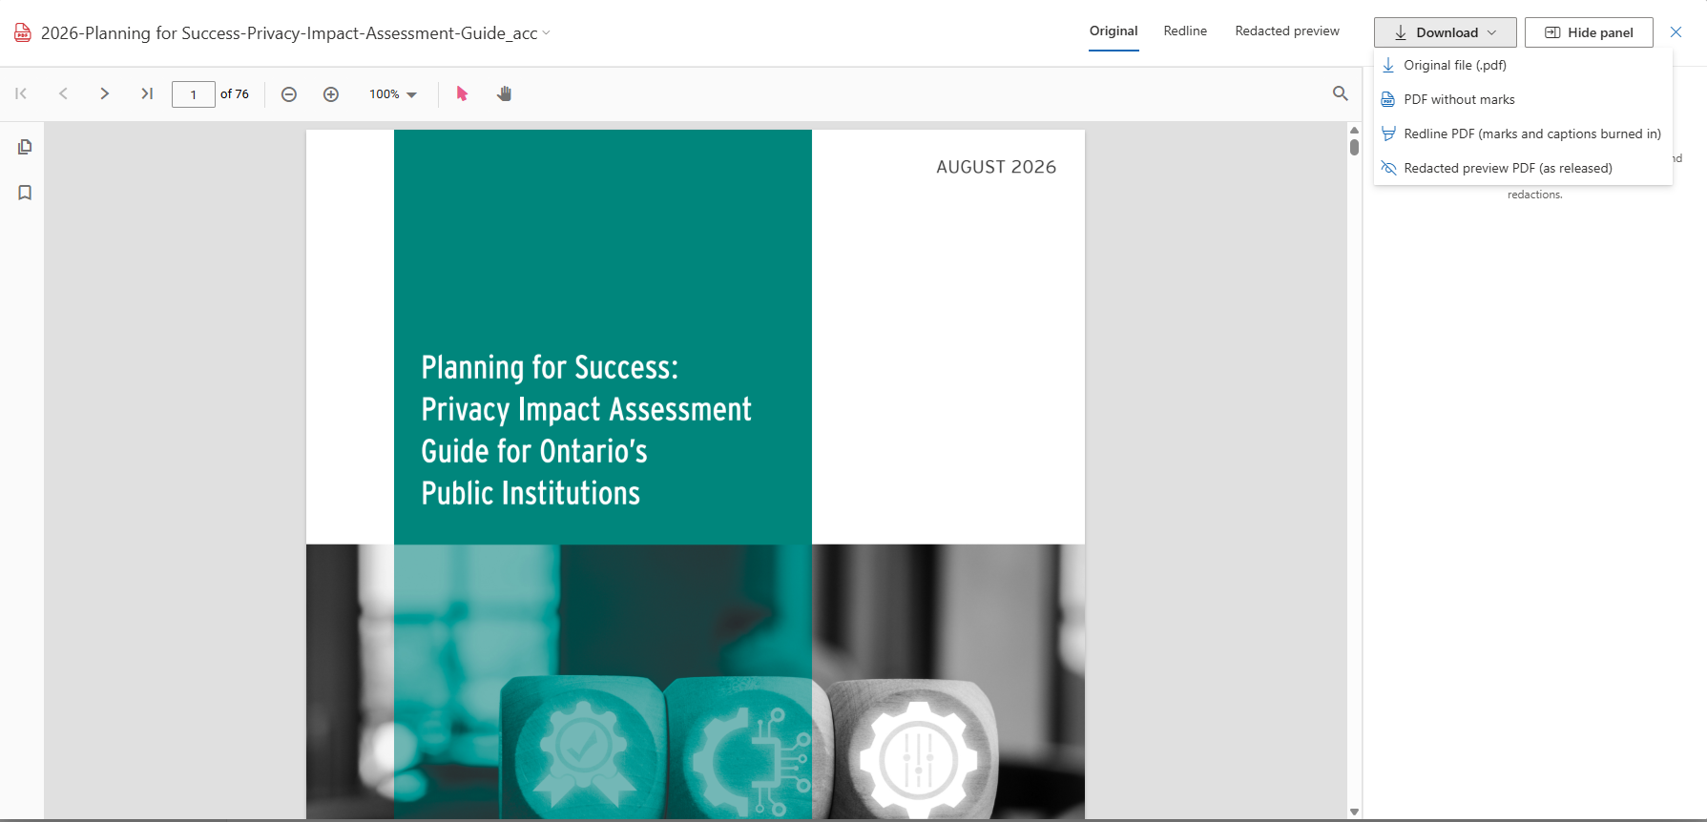The image size is (1707, 822).
Task: Zoom in with the plus icon
Action: (x=331, y=94)
